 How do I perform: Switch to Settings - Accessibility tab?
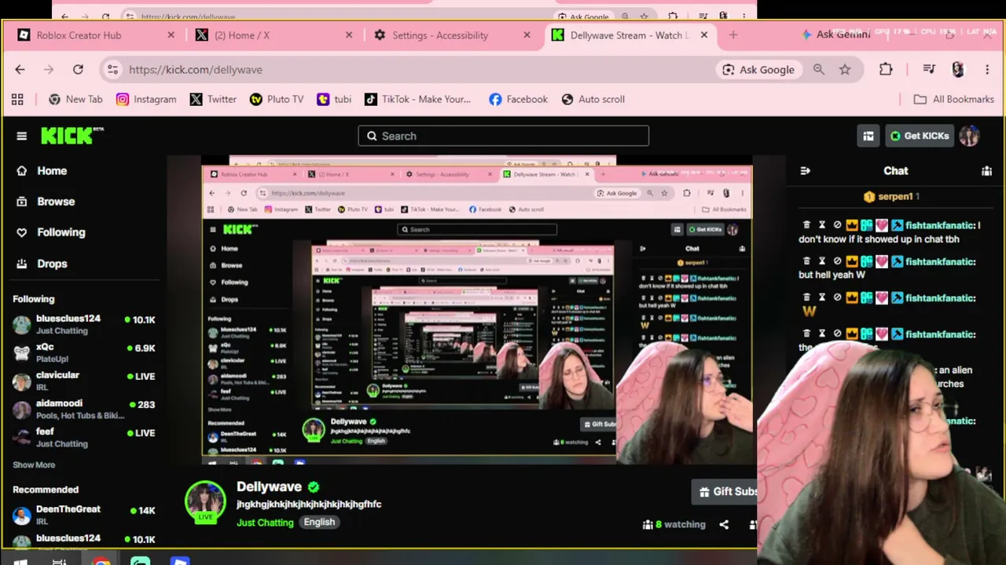click(439, 35)
